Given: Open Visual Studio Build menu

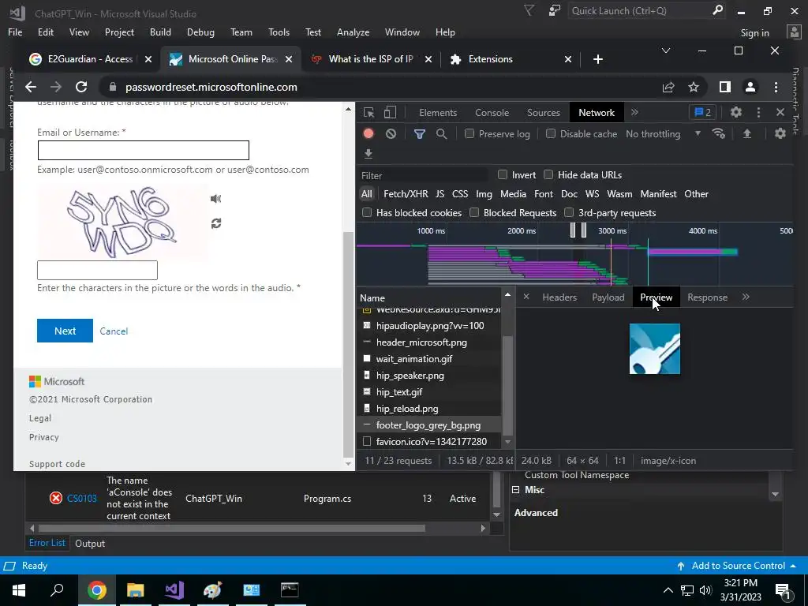Looking at the screenshot, I should (160, 32).
